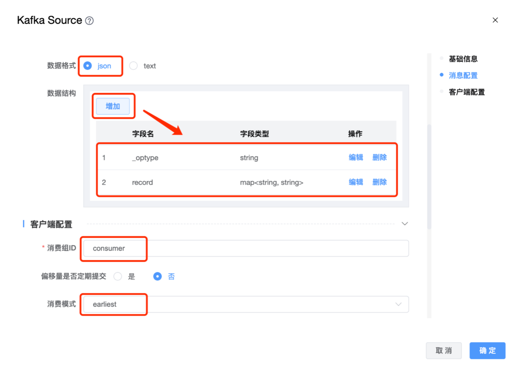Close the Kafka Source dialog
The image size is (517, 370).
[x=495, y=20]
